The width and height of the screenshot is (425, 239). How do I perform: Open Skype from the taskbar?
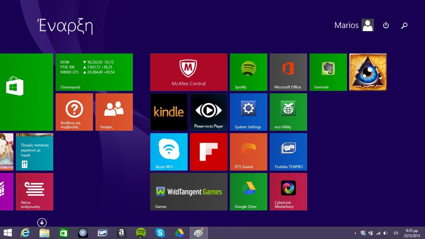(x=160, y=233)
